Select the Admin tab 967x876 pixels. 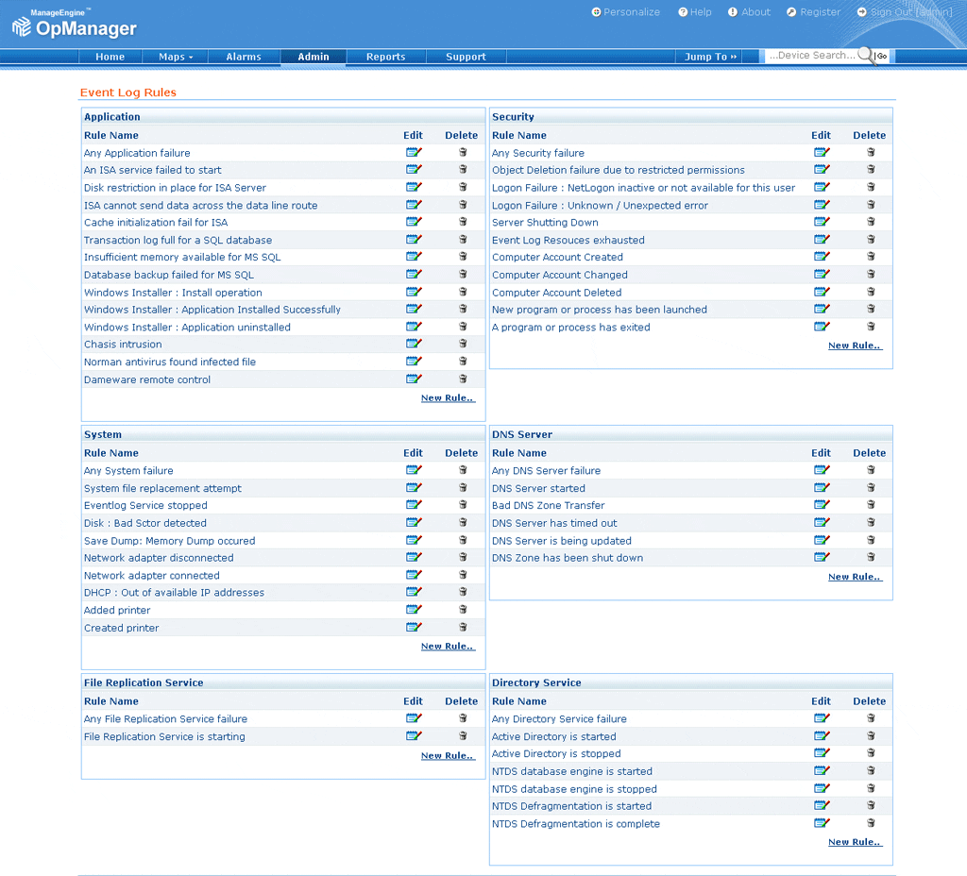(314, 57)
